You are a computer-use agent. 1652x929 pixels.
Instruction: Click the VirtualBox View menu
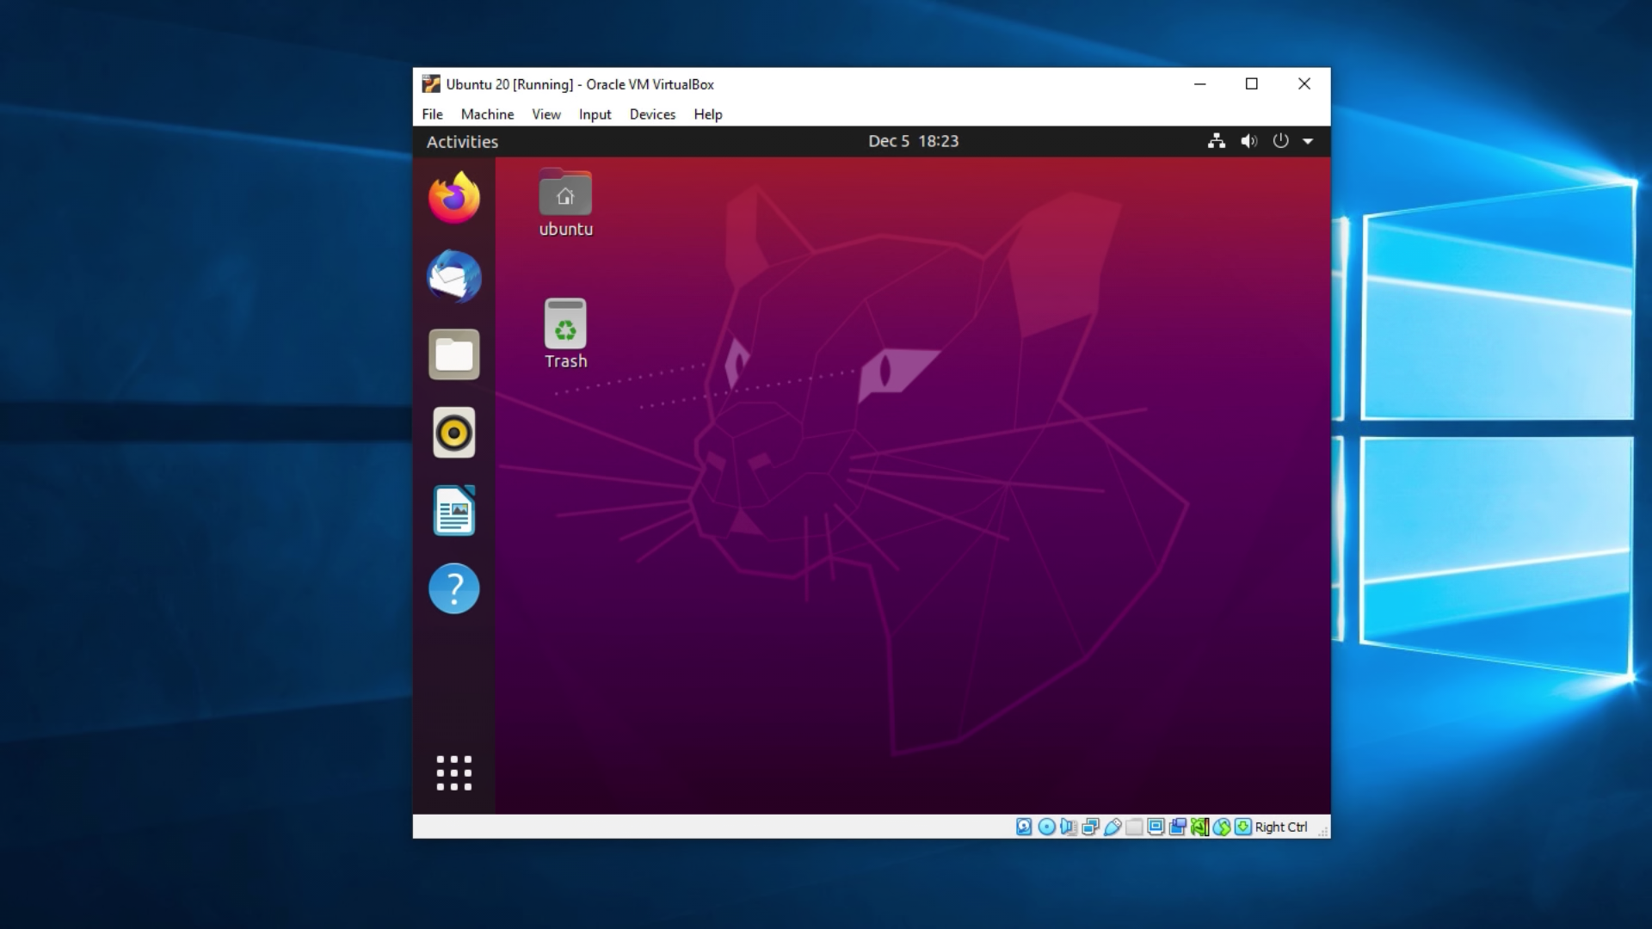click(x=546, y=114)
